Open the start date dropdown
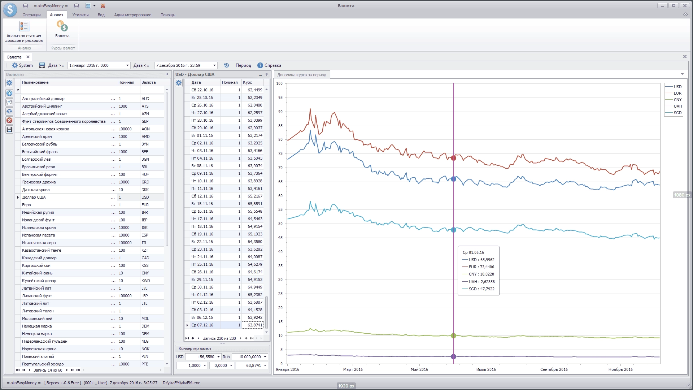Screen dimensions: 693x390 click(x=127, y=65)
